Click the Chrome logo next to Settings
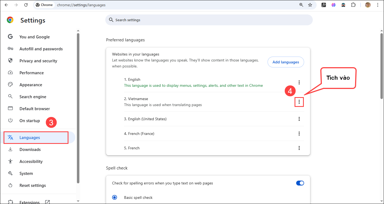384x204 pixels. pos(10,20)
